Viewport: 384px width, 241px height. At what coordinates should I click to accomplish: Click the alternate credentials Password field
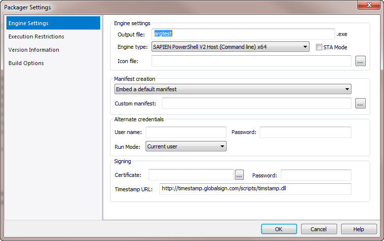tap(306, 132)
